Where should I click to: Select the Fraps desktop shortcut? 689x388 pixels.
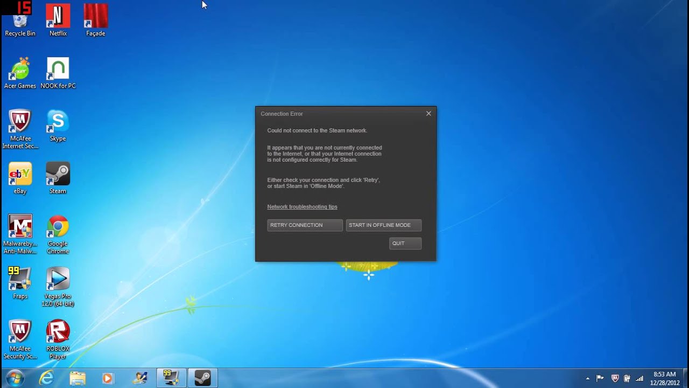click(20, 281)
